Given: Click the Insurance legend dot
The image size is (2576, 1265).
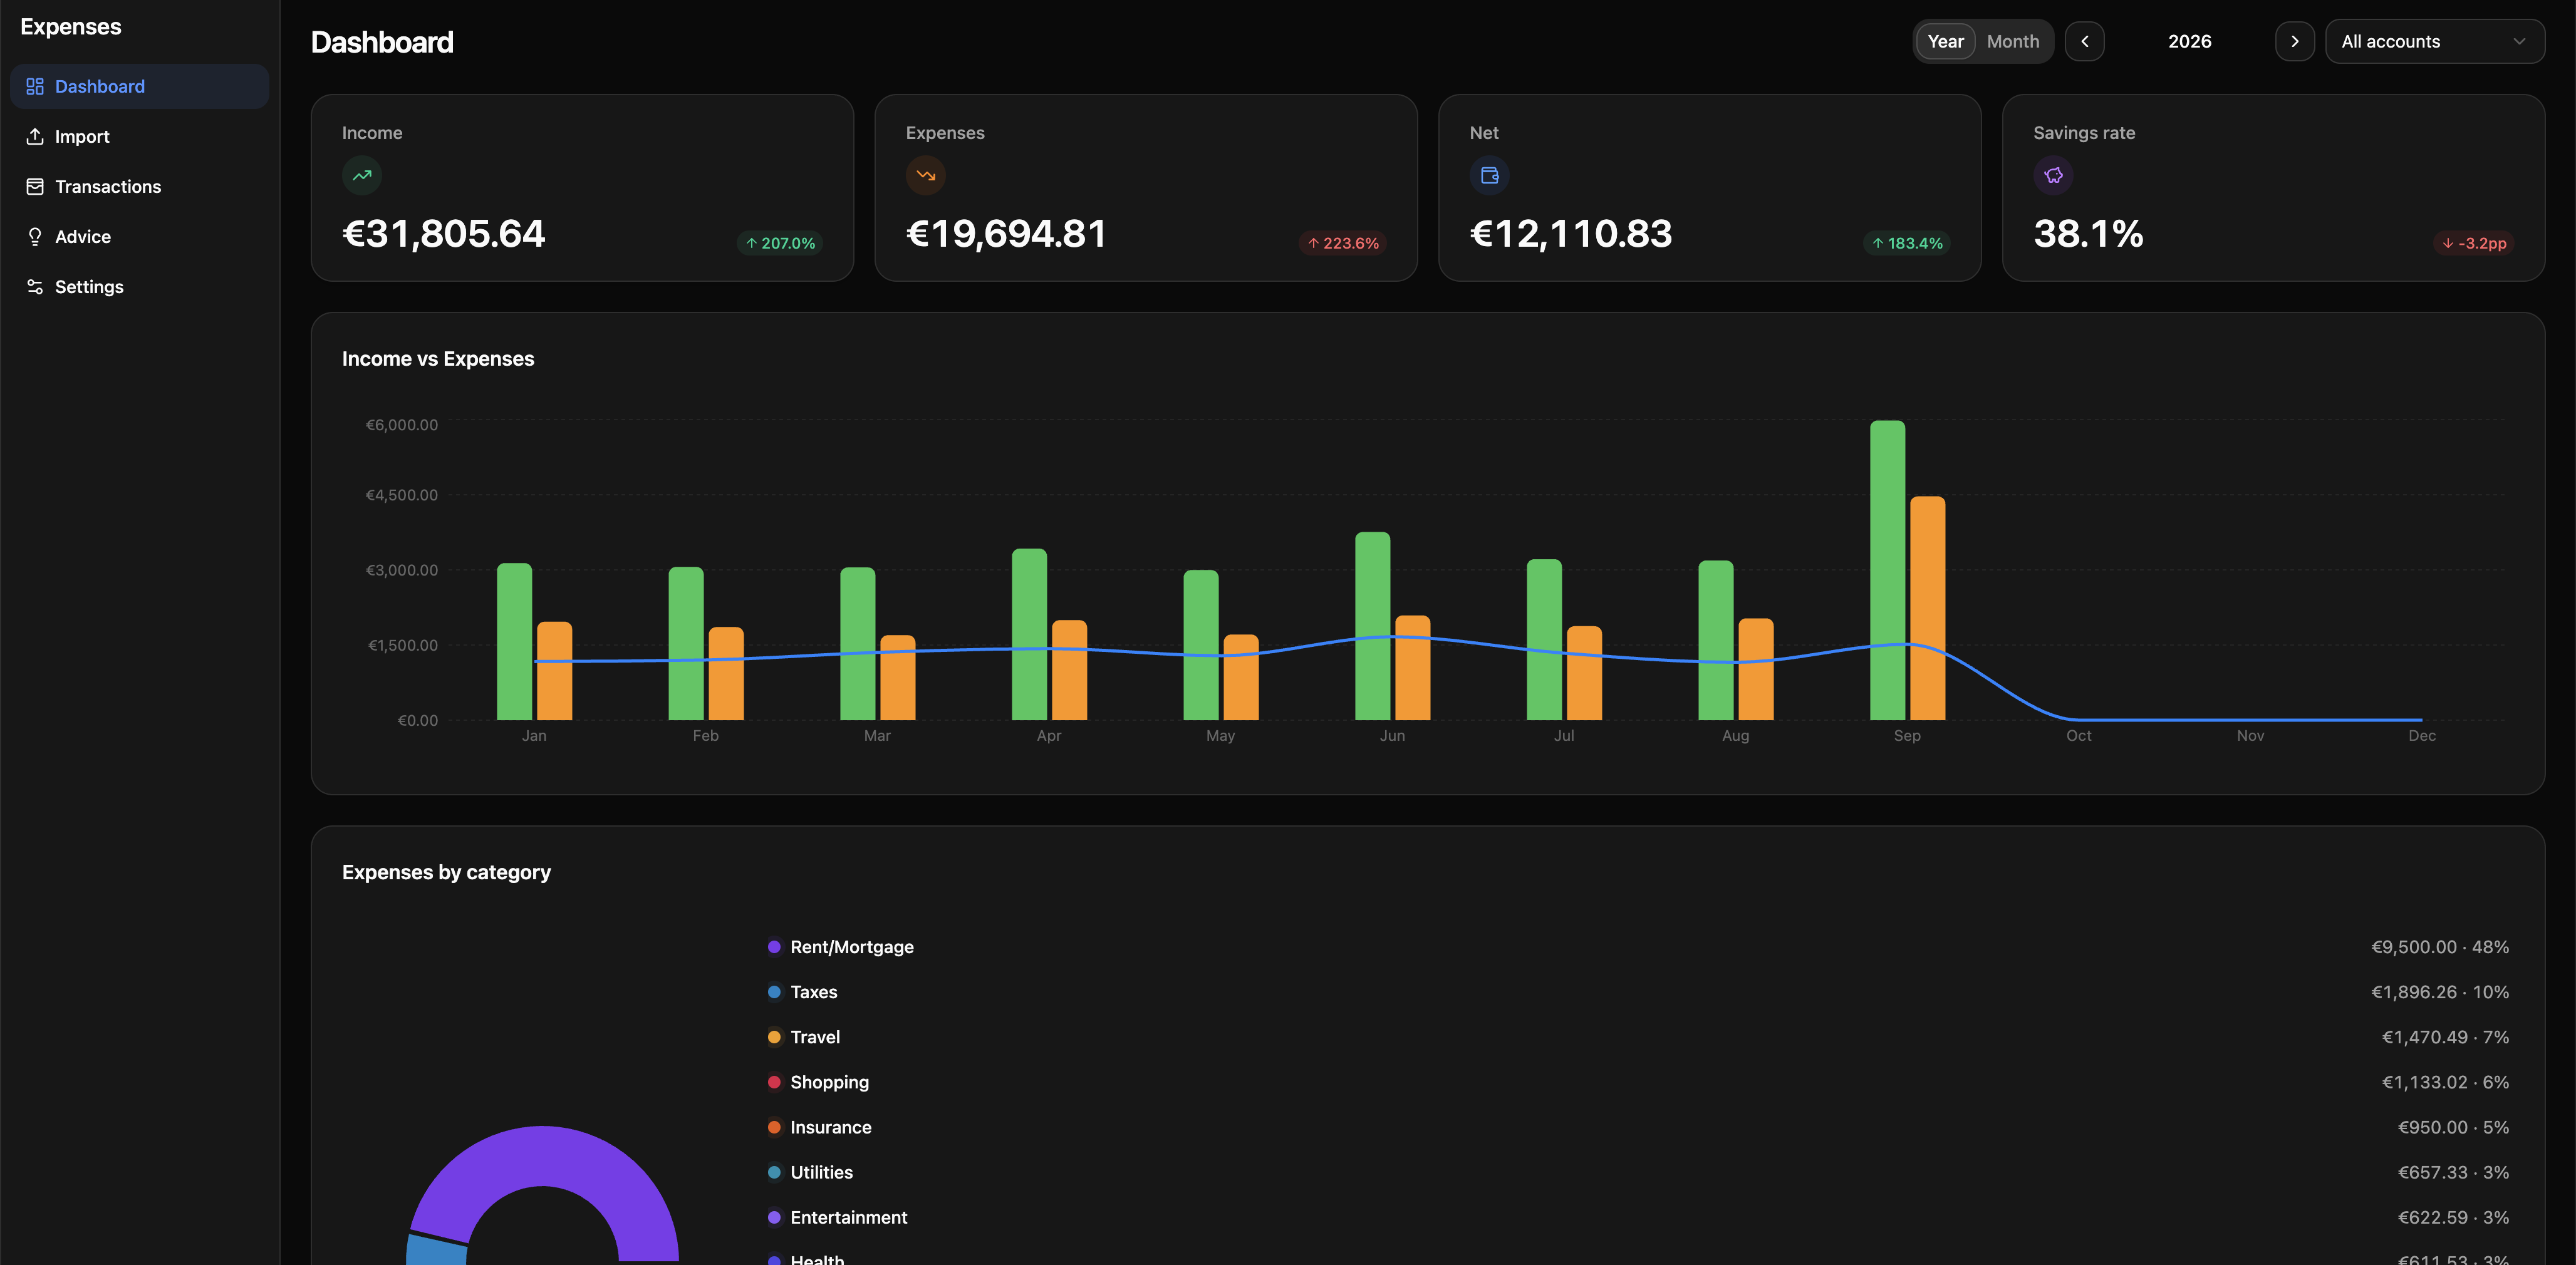Looking at the screenshot, I should 774,1127.
